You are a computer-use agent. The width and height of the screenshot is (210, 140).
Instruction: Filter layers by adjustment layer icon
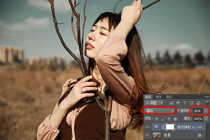click(178, 103)
